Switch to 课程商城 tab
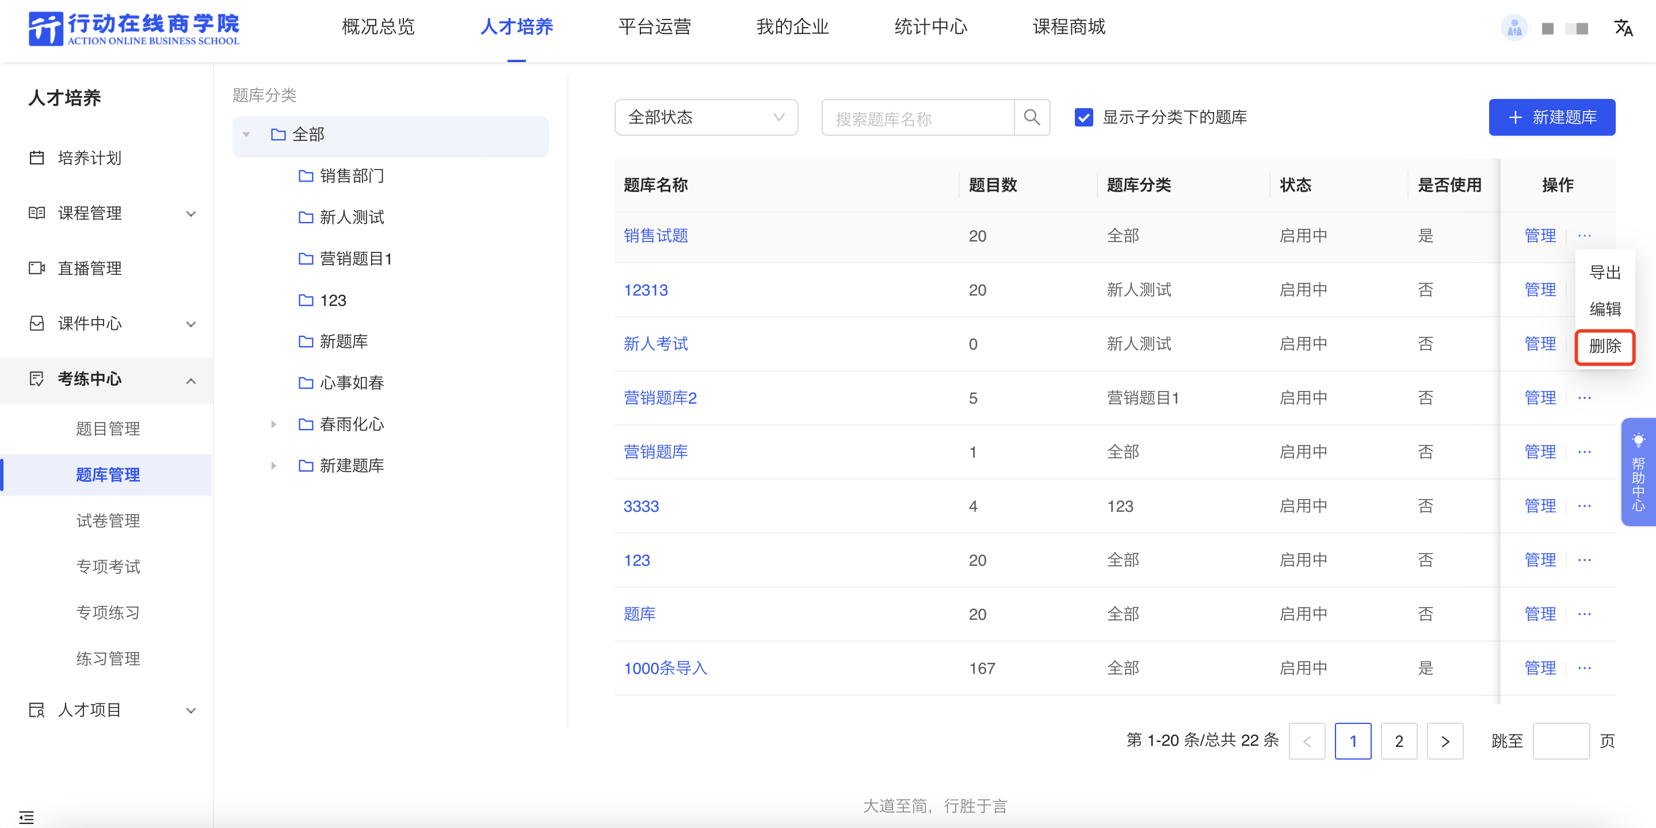Screen dimensions: 1656x828 click(x=1069, y=27)
